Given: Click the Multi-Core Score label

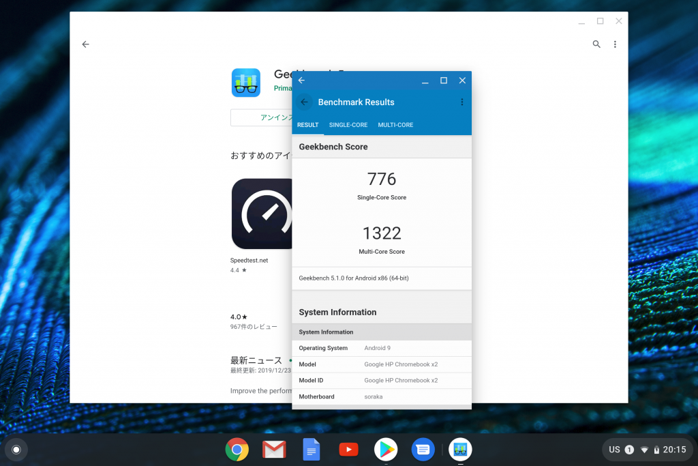Looking at the screenshot, I should click(x=382, y=252).
